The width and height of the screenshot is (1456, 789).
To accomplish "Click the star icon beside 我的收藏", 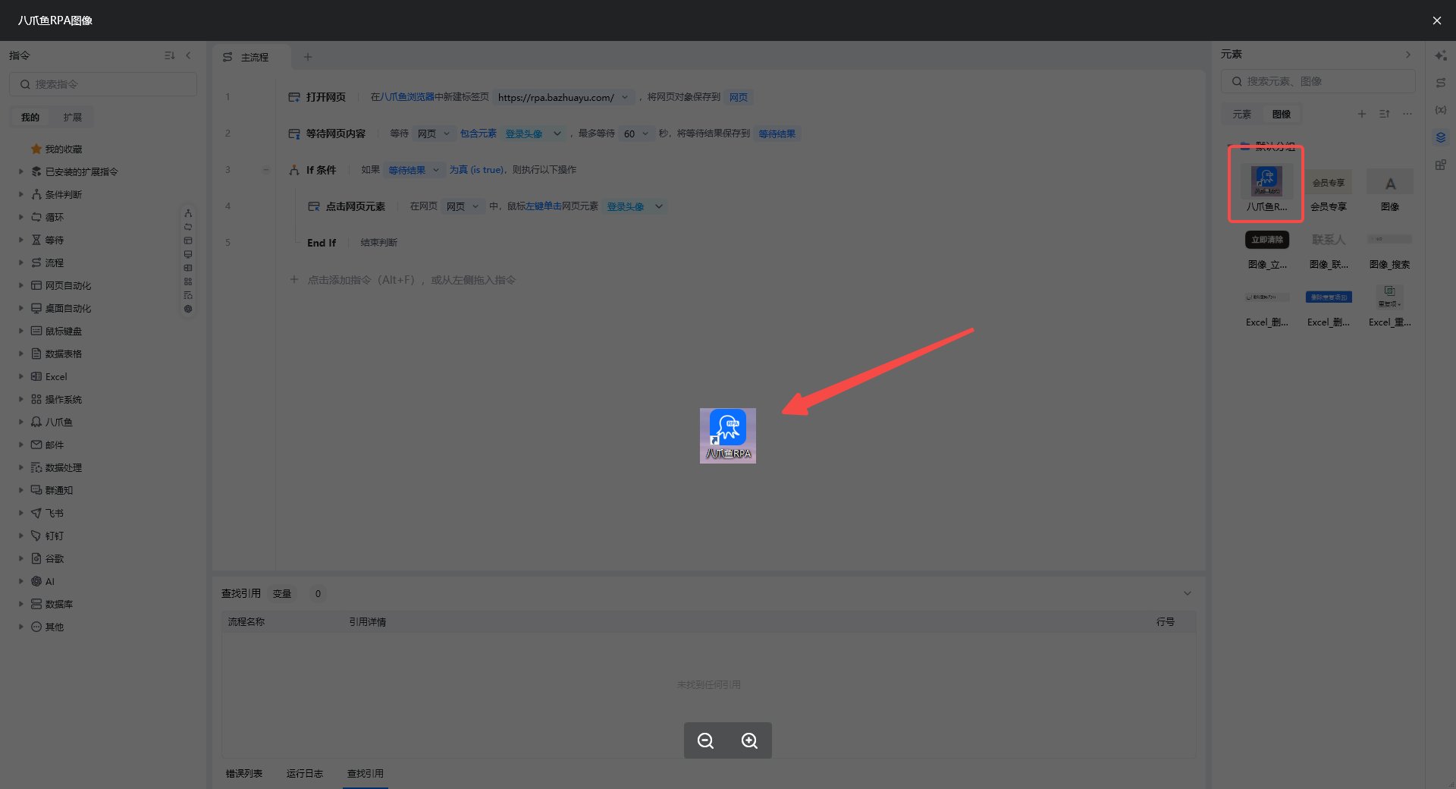I will [36, 149].
